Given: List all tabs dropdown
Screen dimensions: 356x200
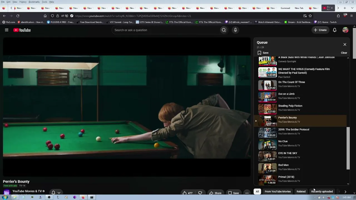Looking at the screenshot, I should coord(352,8).
